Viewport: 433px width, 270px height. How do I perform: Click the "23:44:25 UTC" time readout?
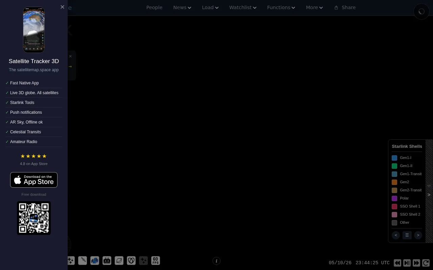[372, 263]
